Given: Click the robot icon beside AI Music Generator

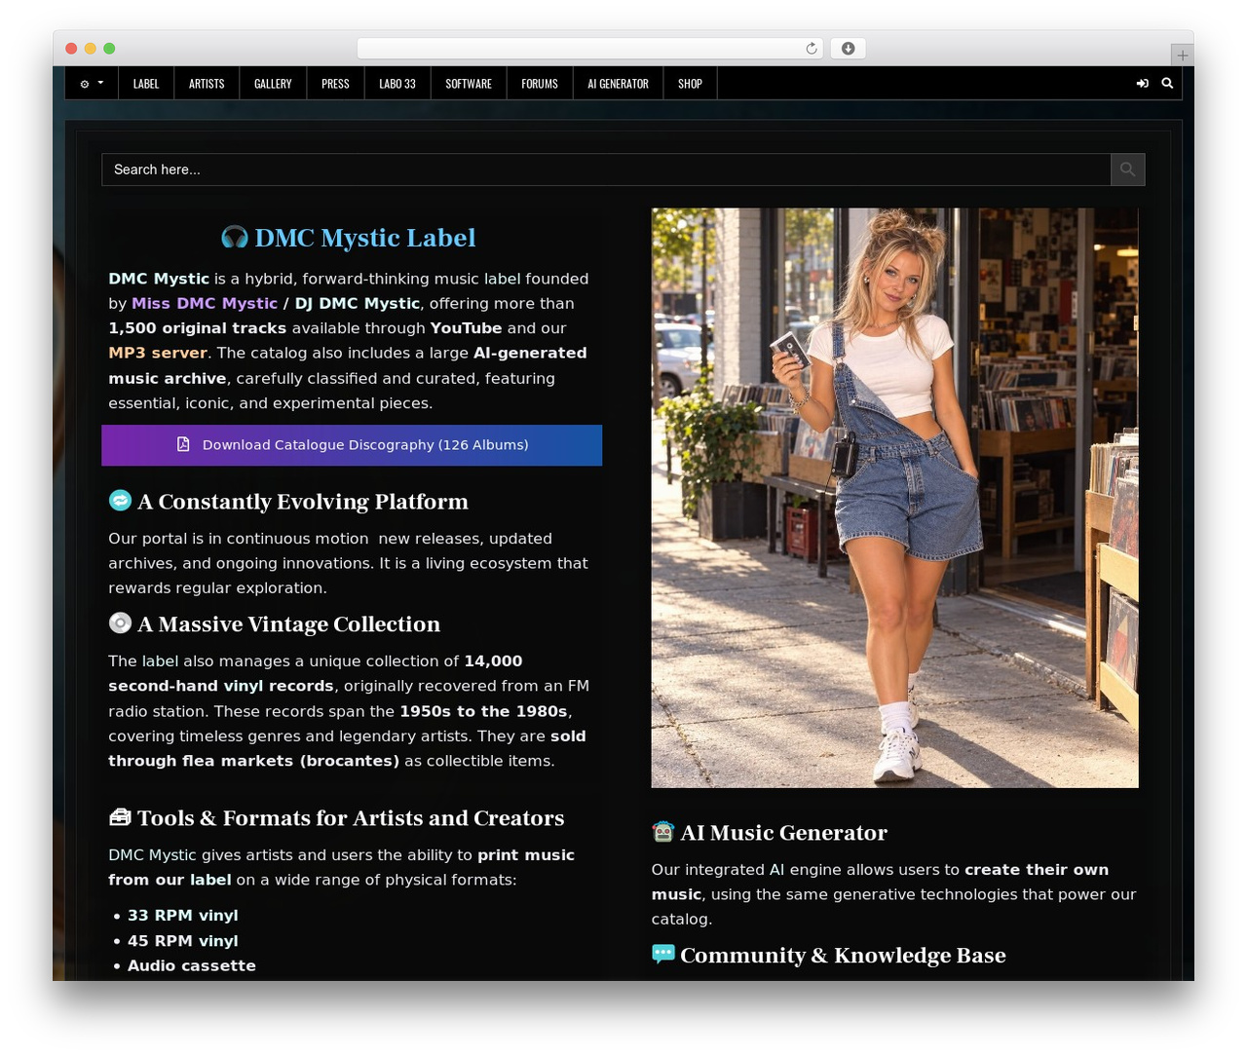Looking at the screenshot, I should [663, 831].
